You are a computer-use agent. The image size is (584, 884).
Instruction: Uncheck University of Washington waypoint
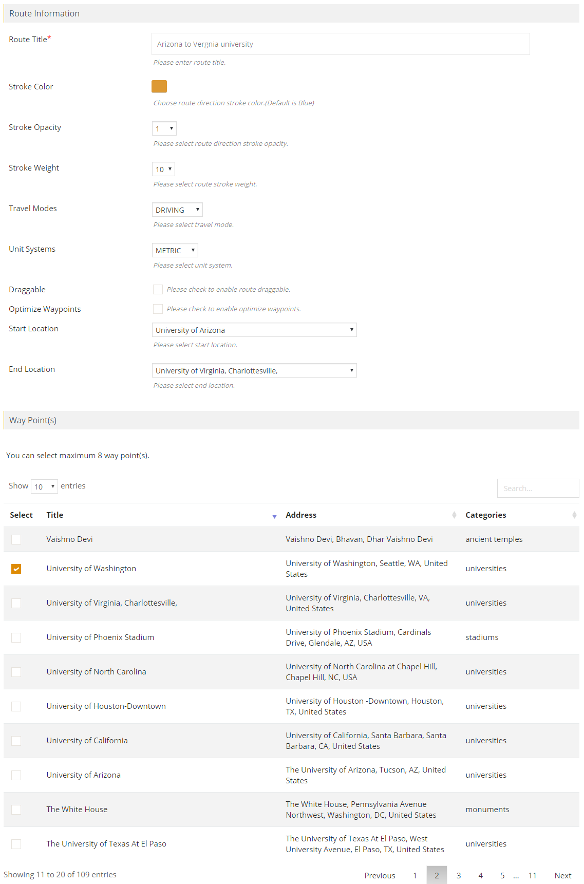coord(16,569)
